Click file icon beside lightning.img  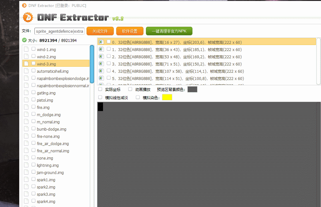[26, 165]
